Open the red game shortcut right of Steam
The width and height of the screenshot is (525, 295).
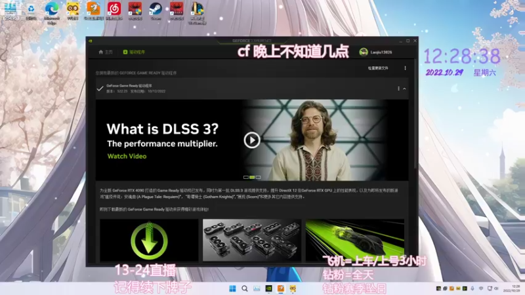coord(177,11)
